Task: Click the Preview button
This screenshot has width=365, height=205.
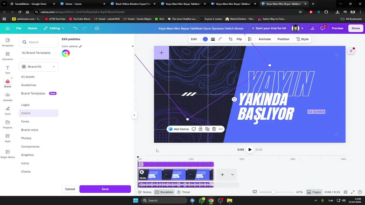Action: point(337,28)
